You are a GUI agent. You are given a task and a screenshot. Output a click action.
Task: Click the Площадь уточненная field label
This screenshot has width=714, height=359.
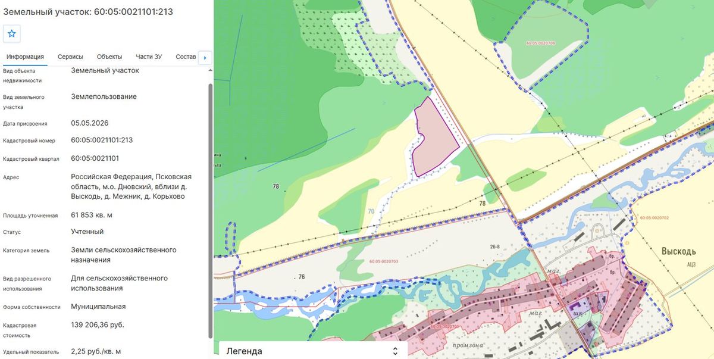(x=30, y=216)
